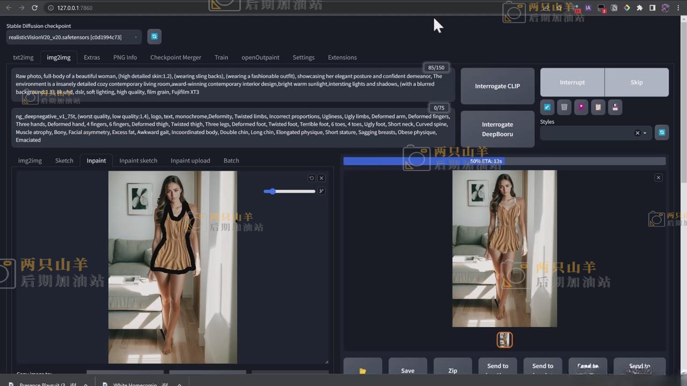Close the output image preview
This screenshot has width=687, height=386.
pyautogui.click(x=659, y=177)
